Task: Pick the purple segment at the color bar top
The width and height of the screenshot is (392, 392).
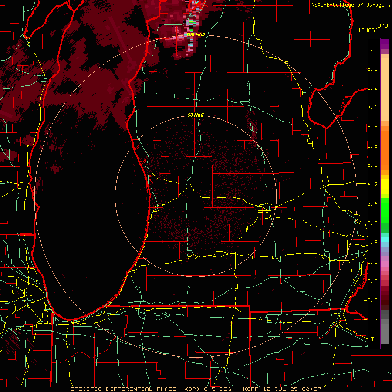Action: click(385, 44)
